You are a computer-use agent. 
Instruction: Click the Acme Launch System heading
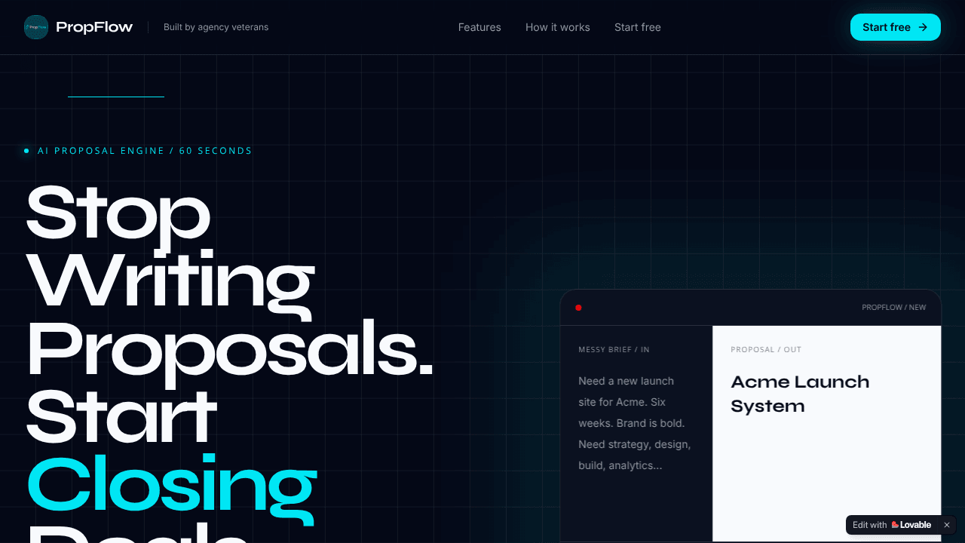[x=800, y=394]
